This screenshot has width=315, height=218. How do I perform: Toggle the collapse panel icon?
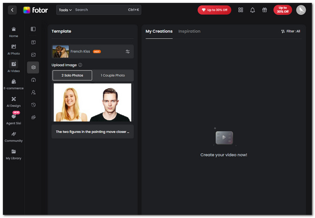33,29
